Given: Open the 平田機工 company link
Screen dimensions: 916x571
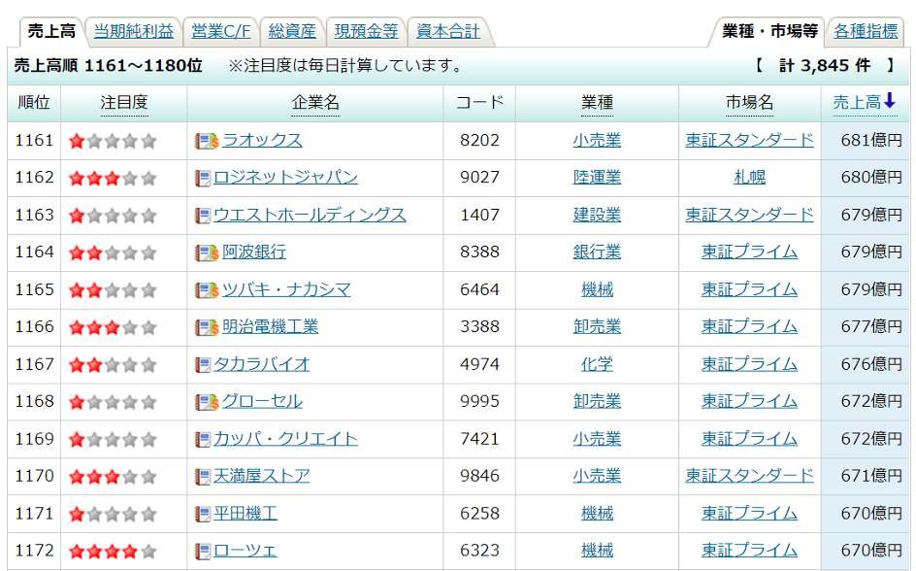Looking at the screenshot, I should (245, 513).
